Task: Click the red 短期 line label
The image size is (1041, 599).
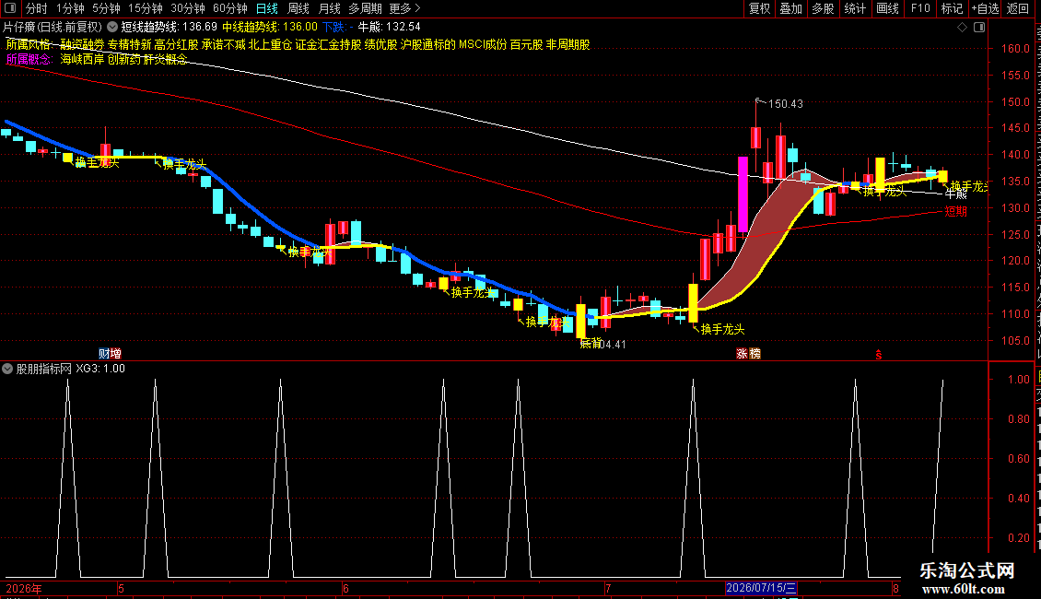Action: [956, 211]
